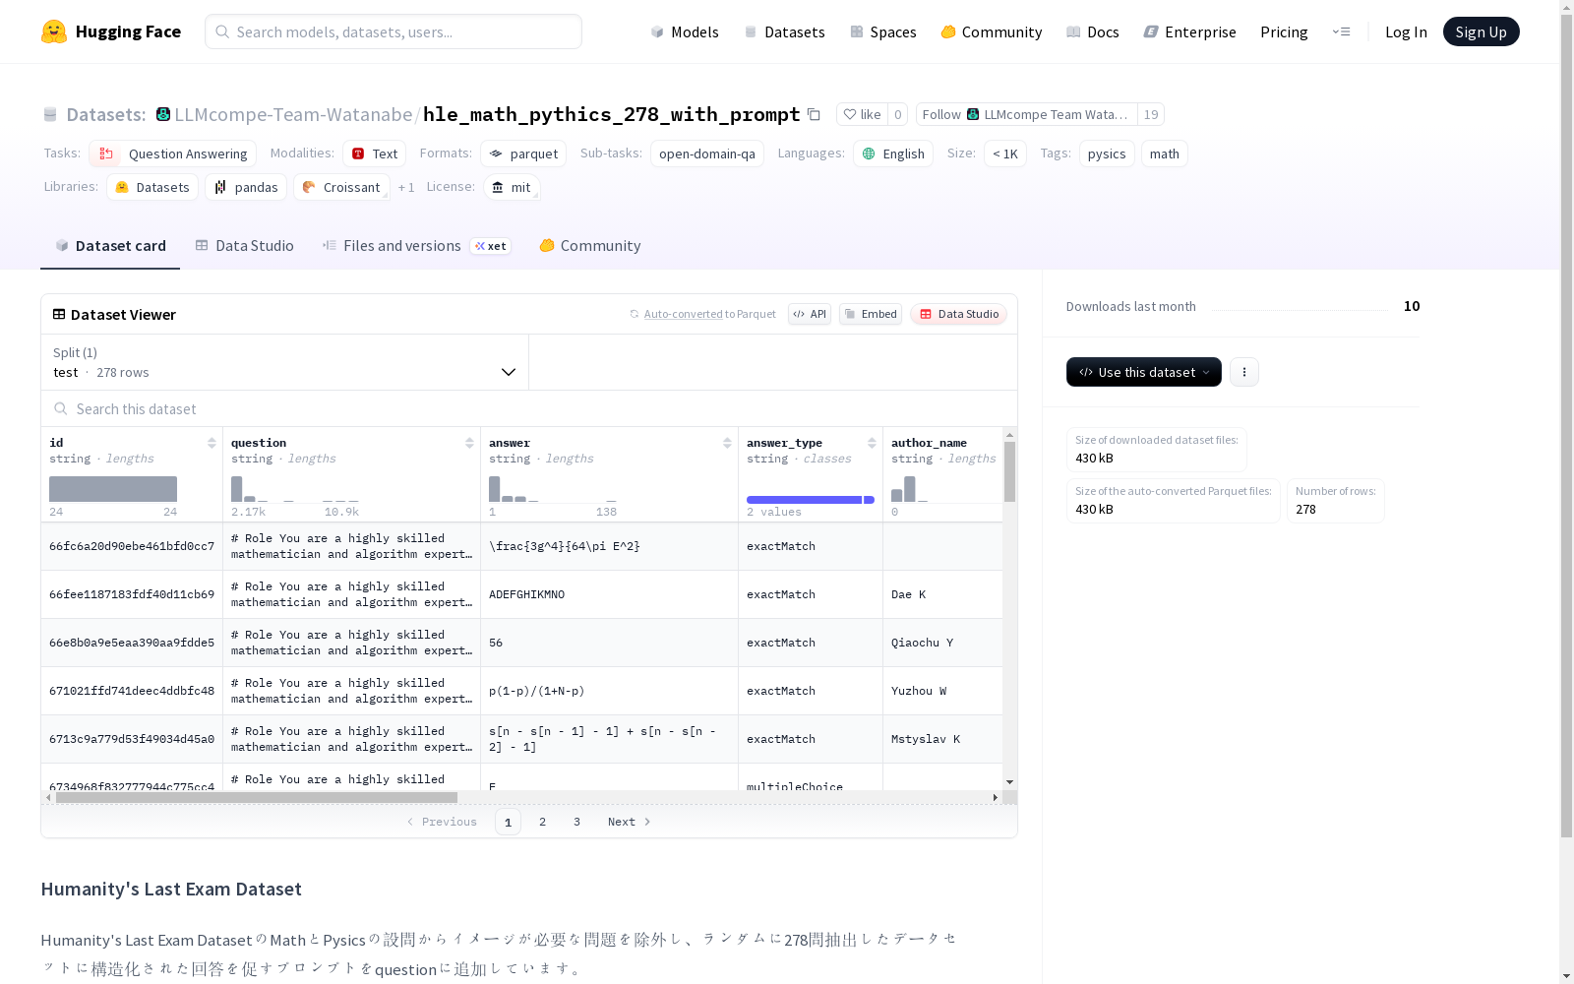Open Community in the top navigation
The width and height of the screenshot is (1574, 984).
click(992, 31)
